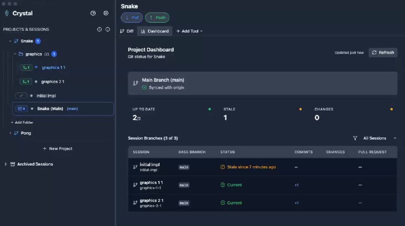Open the help icon beside Crystal title
Screen dimensions: 405x226
coord(93,13)
